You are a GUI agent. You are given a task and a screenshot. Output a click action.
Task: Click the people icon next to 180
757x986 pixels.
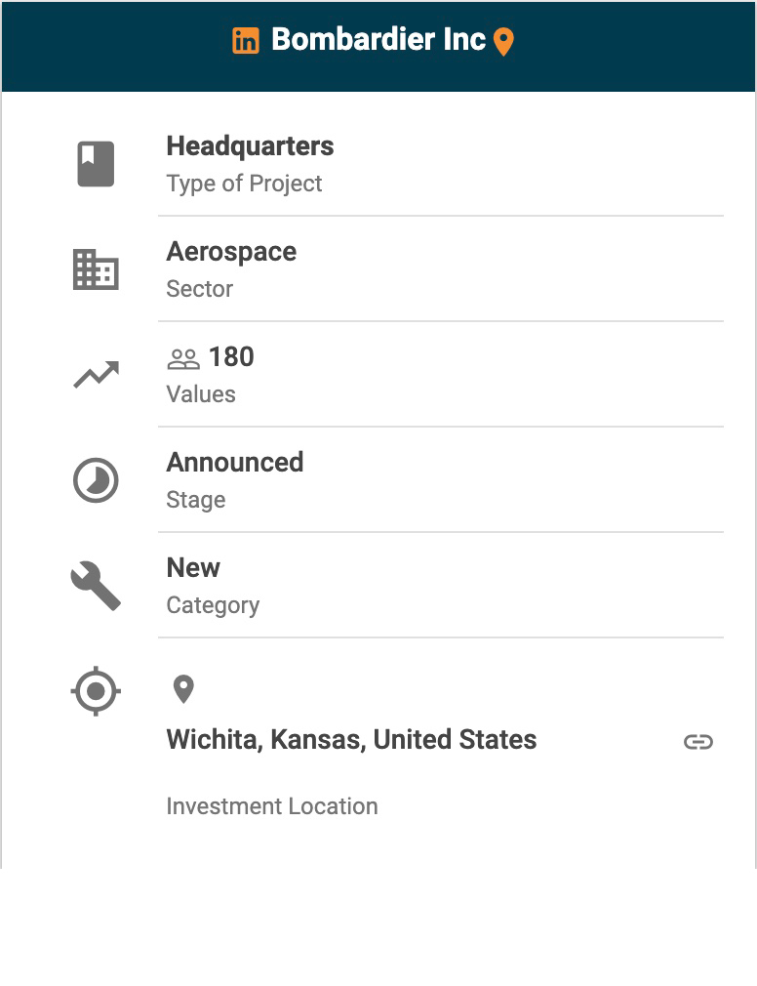tap(183, 359)
